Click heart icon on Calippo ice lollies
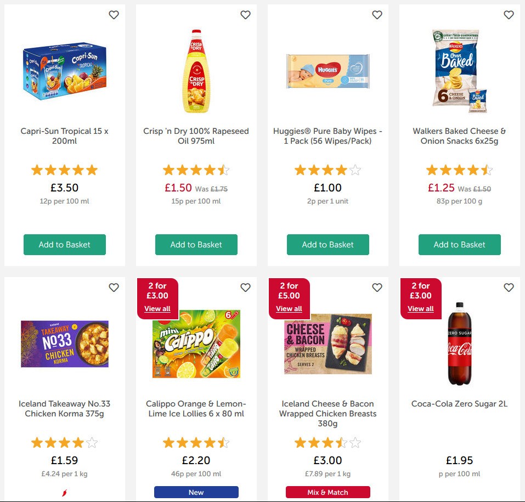This screenshot has height=502, width=525. pos(245,287)
